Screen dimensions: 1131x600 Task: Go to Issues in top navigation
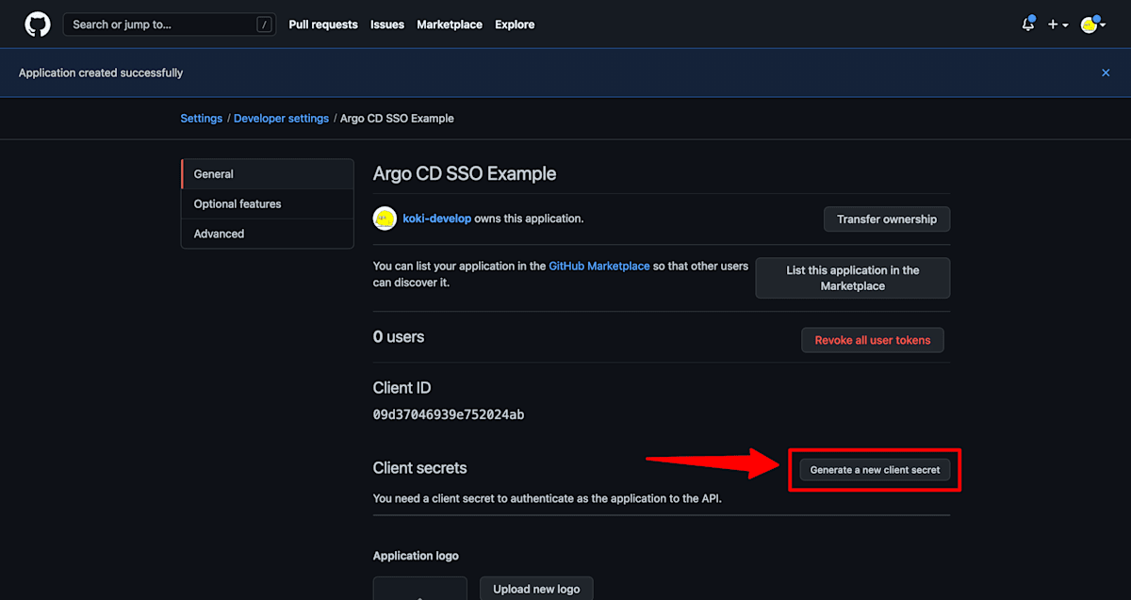coord(387,24)
